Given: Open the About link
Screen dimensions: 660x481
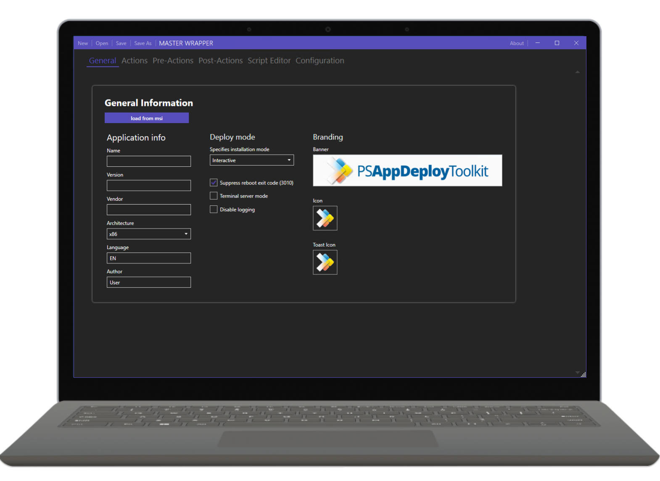Looking at the screenshot, I should click(x=517, y=43).
